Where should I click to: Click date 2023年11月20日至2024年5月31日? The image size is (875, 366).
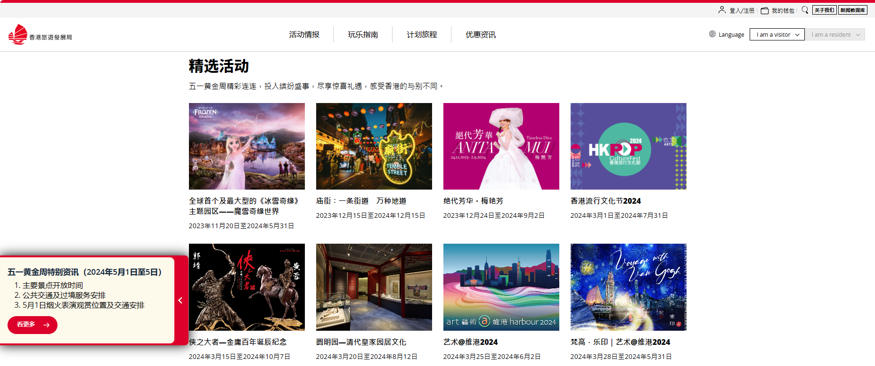click(x=242, y=226)
